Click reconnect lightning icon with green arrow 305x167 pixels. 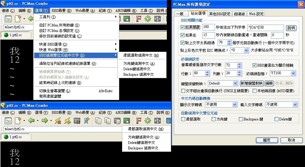pyautogui.click(x=67, y=121)
